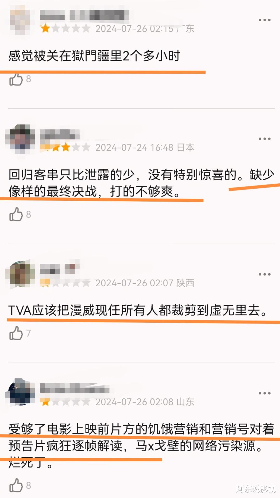Like the 饥饿营销 review with thumbs-up icon

pyautogui.click(x=16, y=485)
